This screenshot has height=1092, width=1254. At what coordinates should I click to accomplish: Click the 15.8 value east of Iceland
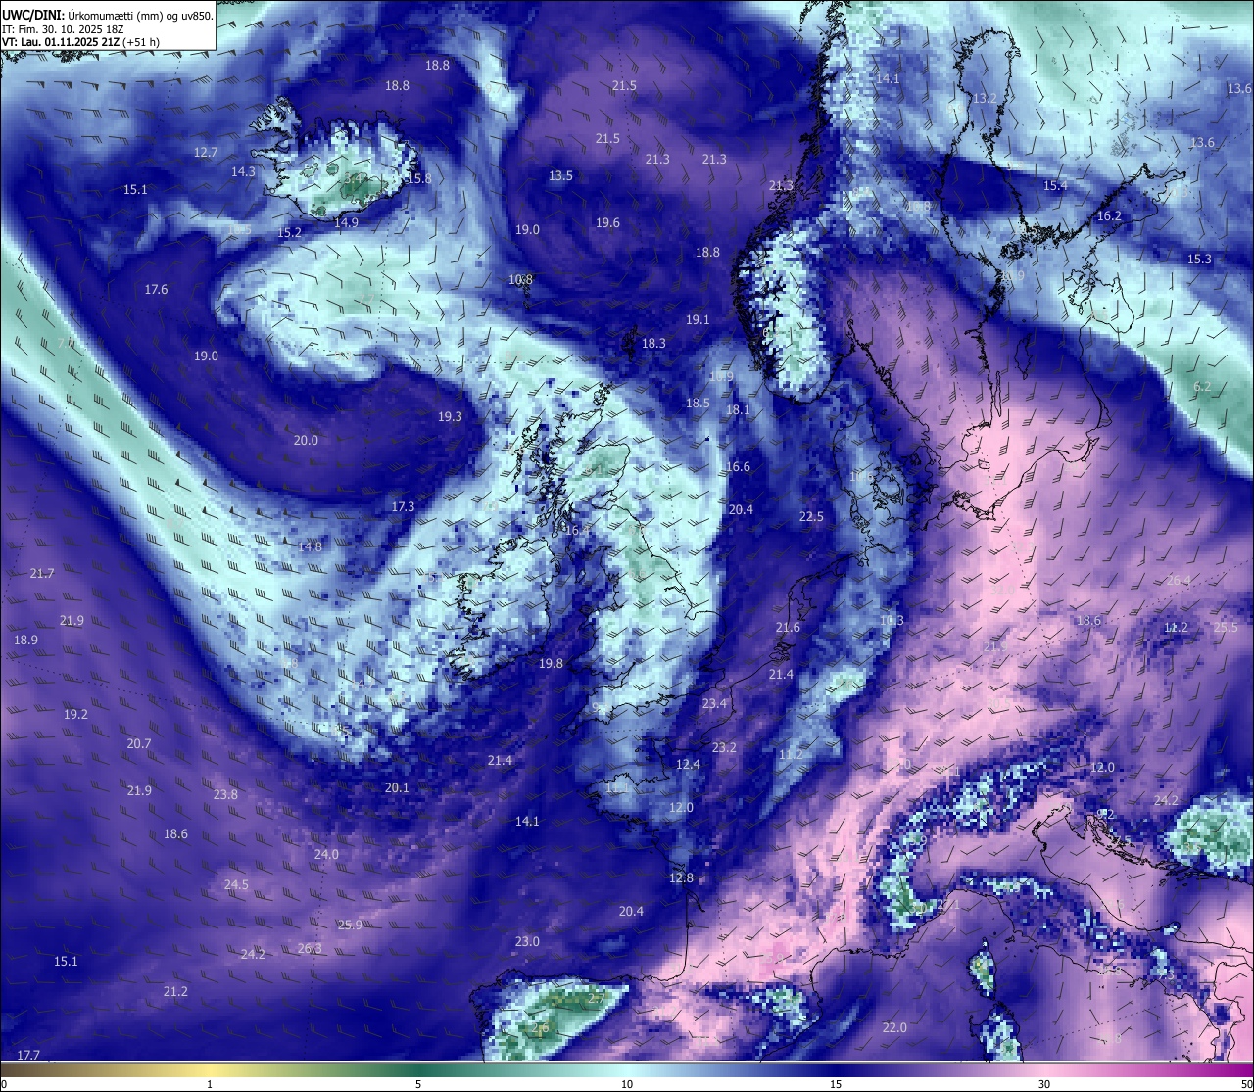(419, 178)
